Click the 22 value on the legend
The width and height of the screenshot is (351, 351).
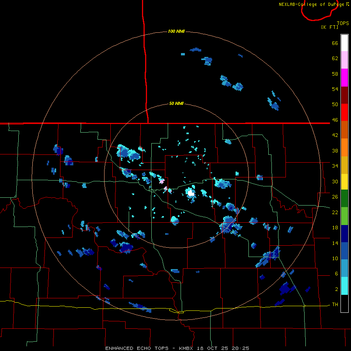tap(335, 212)
